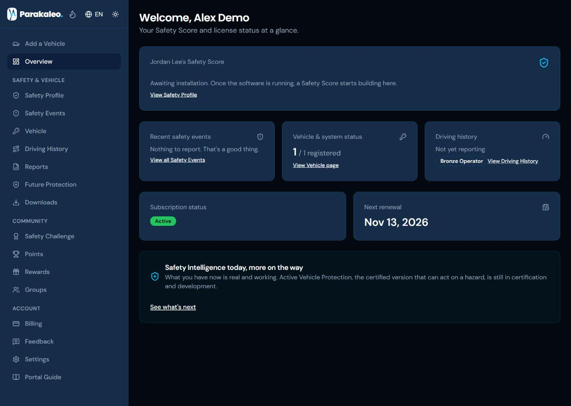Open Add a Vehicle

[64, 44]
